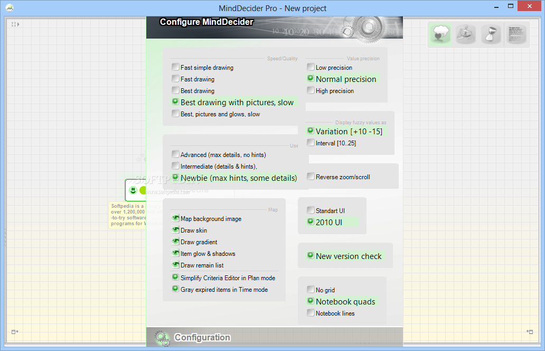Choose Normal precision
This screenshot has width=545, height=351.
[x=342, y=79]
